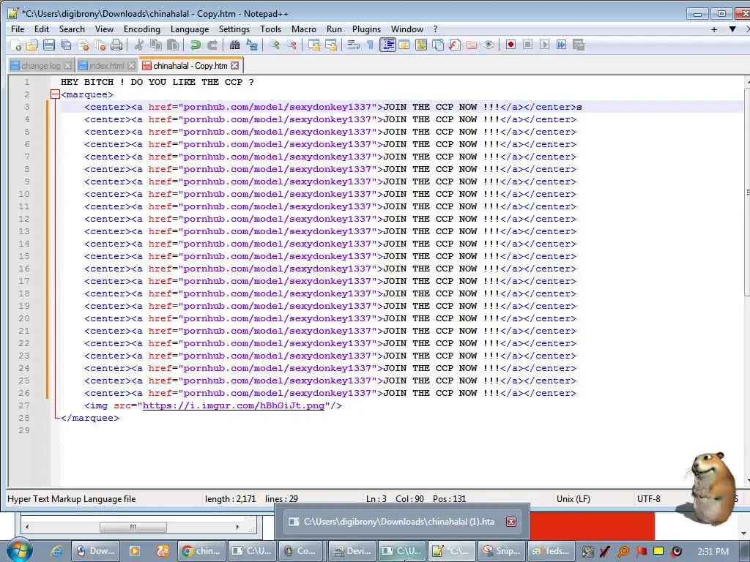Click the user-defined language icon
This screenshot has height=562, width=750.
point(404,45)
